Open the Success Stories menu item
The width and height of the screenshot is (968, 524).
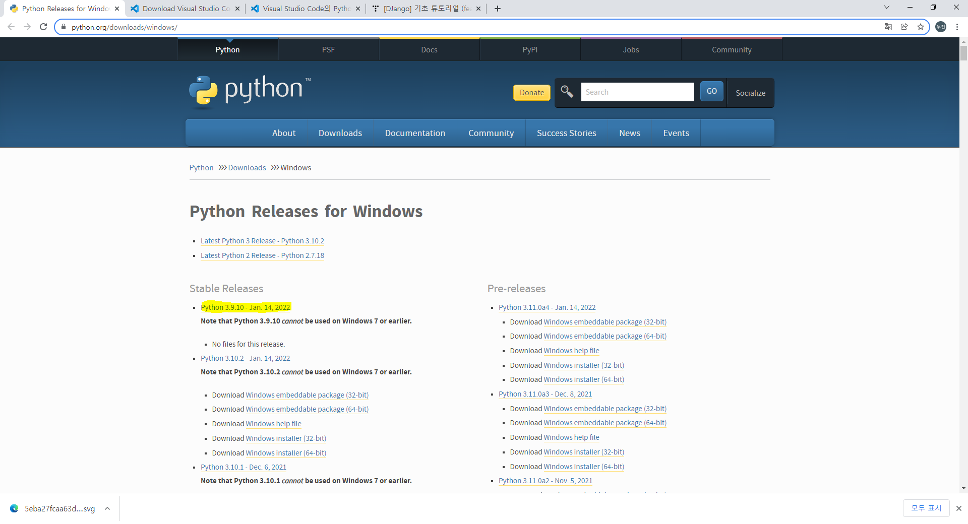[x=566, y=133]
